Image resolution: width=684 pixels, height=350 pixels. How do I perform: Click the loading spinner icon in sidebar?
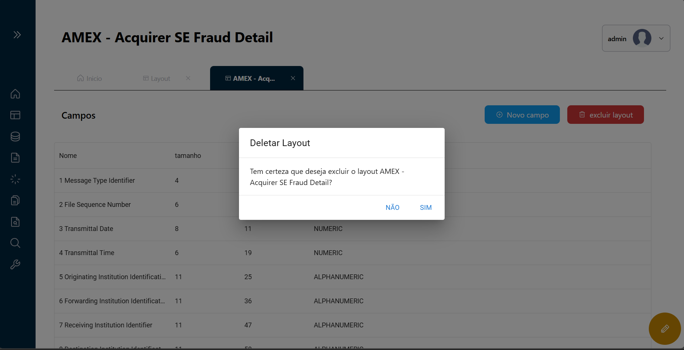pyautogui.click(x=15, y=179)
